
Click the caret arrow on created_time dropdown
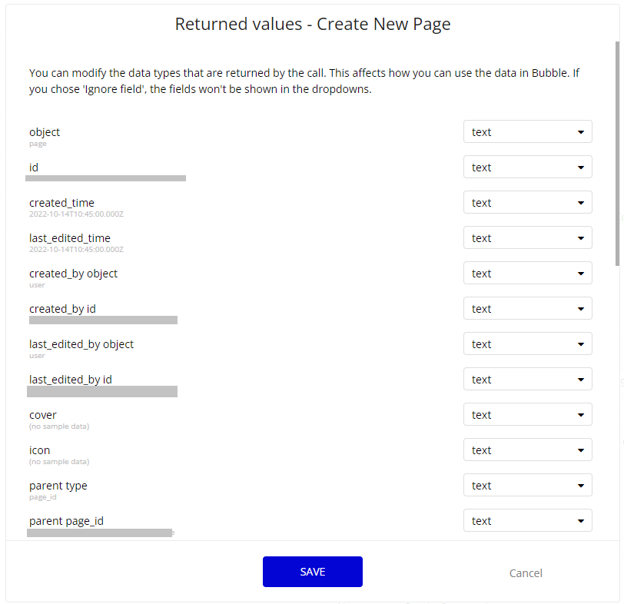click(581, 203)
